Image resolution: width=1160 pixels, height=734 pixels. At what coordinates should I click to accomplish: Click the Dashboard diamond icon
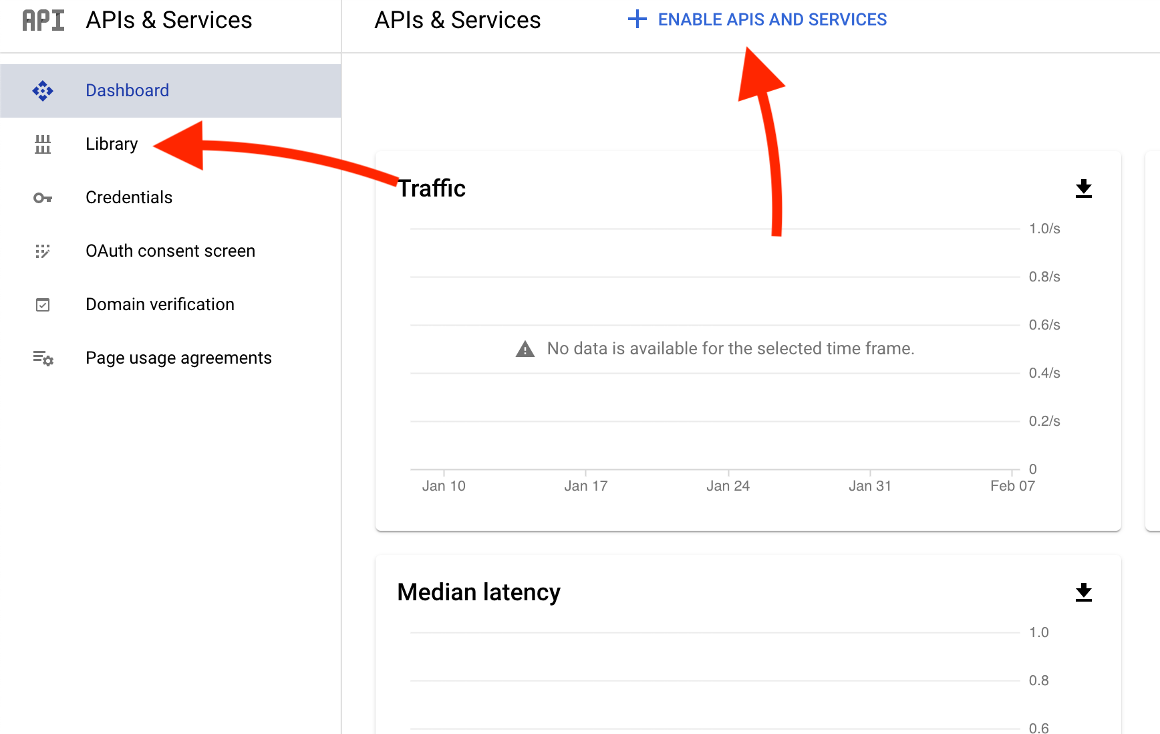click(43, 91)
